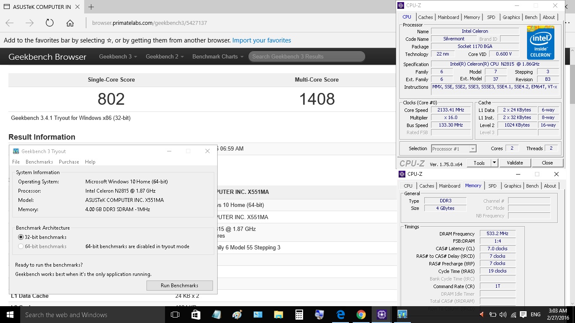The height and width of the screenshot is (323, 575).
Task: Open SPD tab in lower CPU-Z window
Action: point(492,186)
